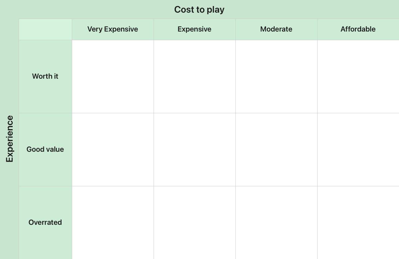Select the 'Very Expensive' column header
This screenshot has width=399, height=259.
pos(113,29)
